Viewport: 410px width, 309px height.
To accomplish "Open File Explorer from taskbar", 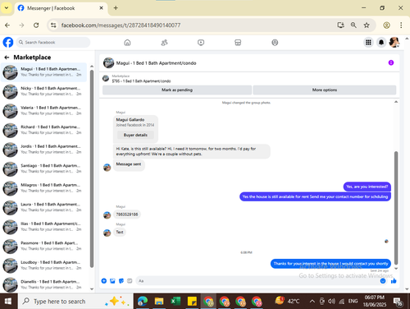I will point(159,302).
